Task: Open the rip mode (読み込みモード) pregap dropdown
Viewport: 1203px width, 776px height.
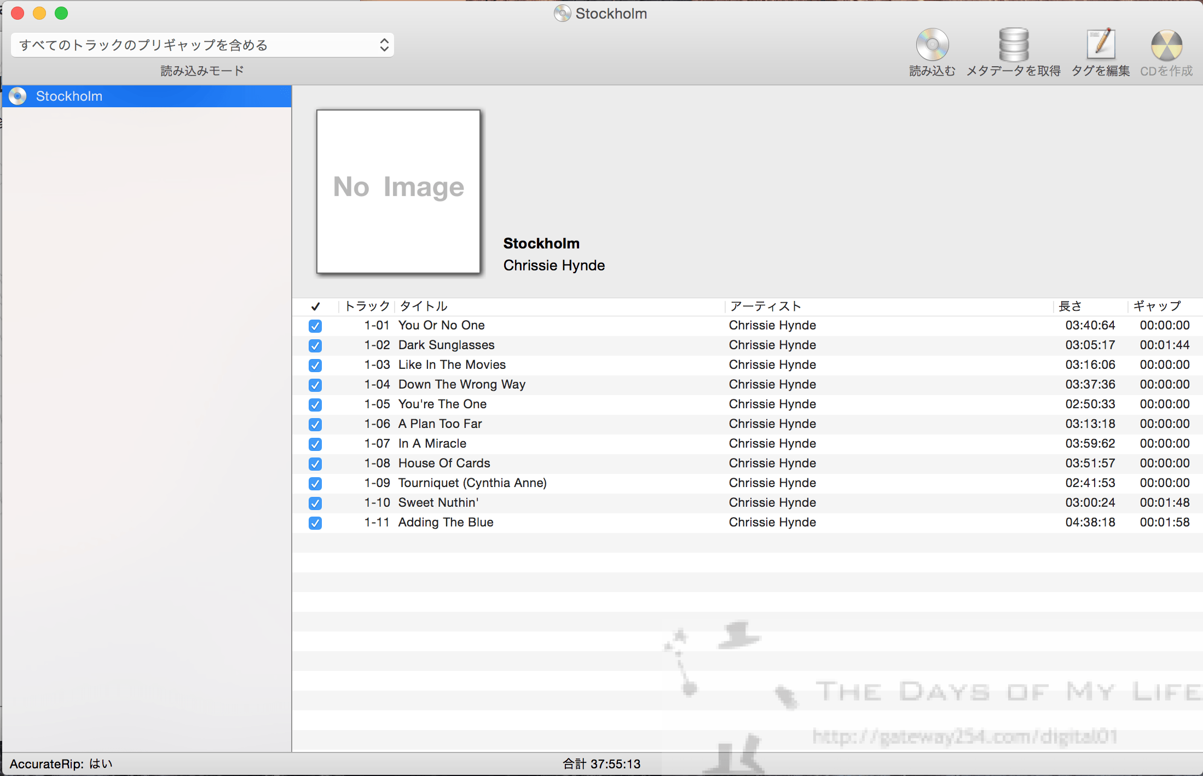Action: click(203, 45)
